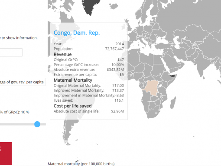Click the Congo, Dem. Rep. title

click(x=77, y=33)
